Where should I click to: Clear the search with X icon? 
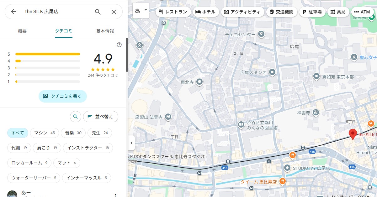click(114, 12)
